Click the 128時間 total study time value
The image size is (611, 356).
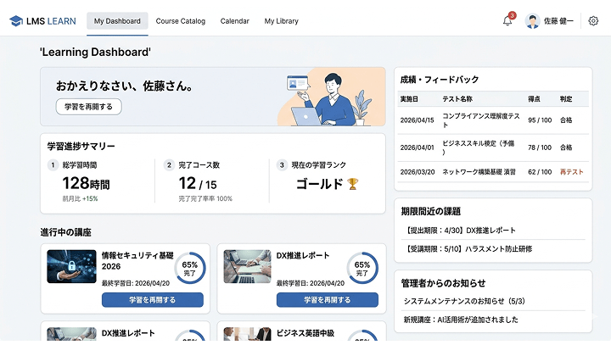(86, 183)
